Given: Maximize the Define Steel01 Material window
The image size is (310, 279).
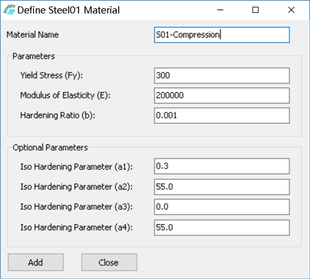Looking at the screenshot, I should pos(255,10).
